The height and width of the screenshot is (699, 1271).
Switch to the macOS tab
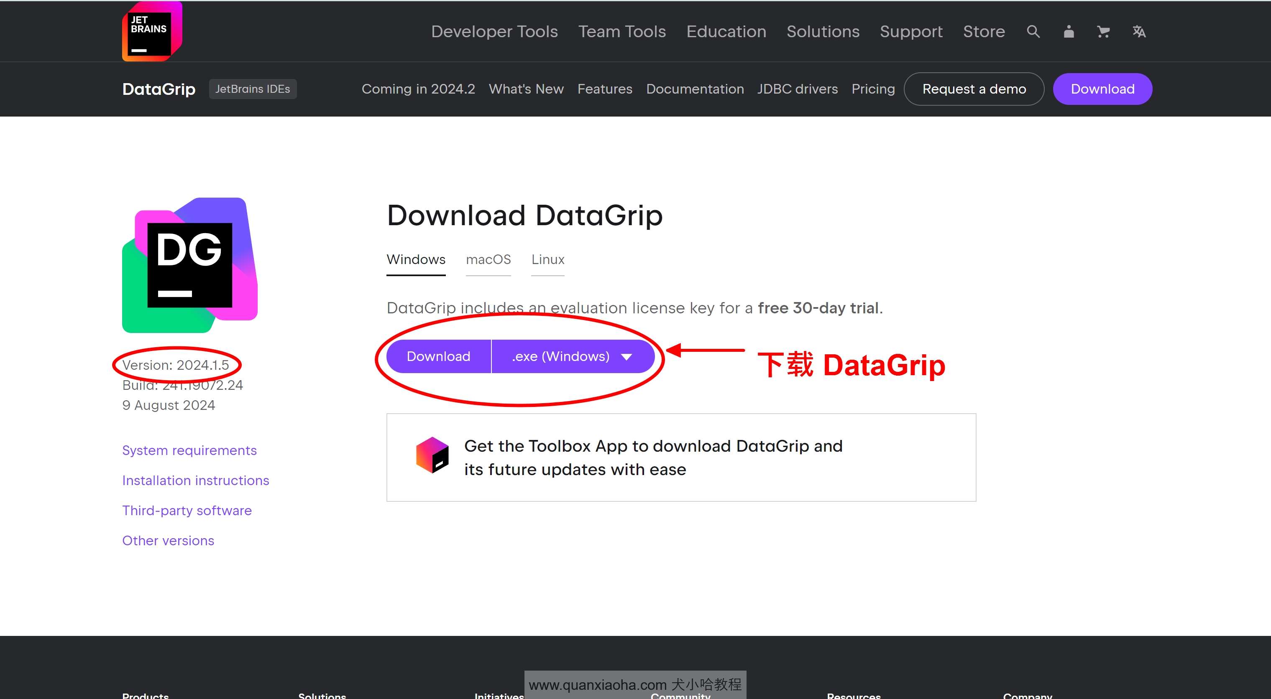tap(488, 260)
